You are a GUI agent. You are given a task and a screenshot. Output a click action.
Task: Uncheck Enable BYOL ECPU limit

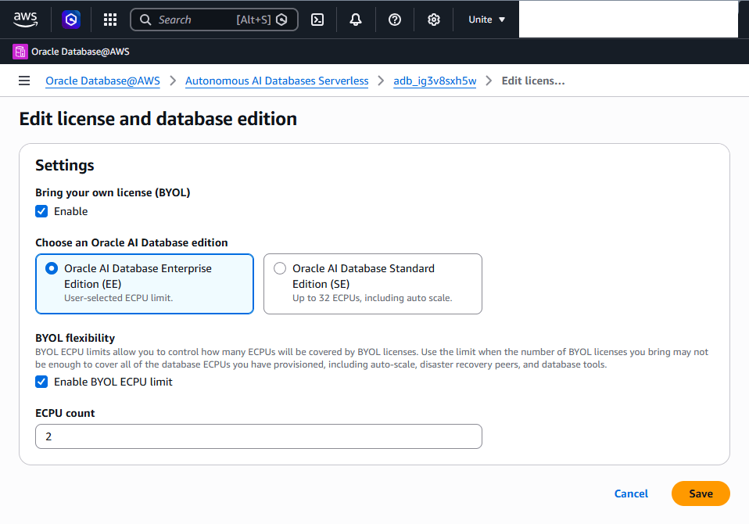[x=41, y=382]
